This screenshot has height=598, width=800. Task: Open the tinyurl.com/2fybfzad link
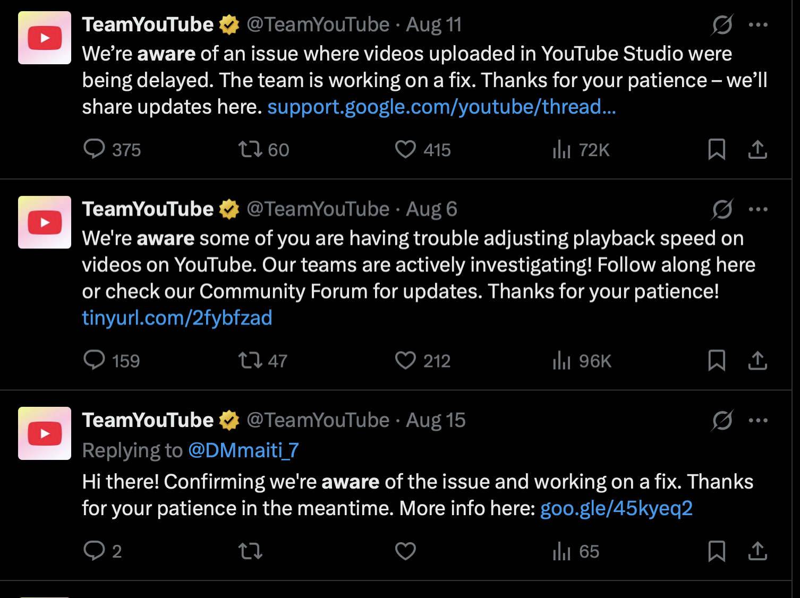177,318
